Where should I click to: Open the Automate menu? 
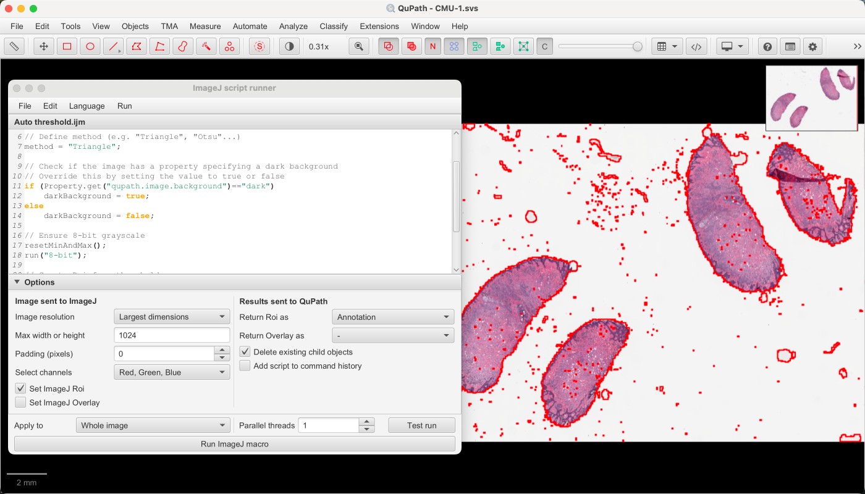click(250, 26)
